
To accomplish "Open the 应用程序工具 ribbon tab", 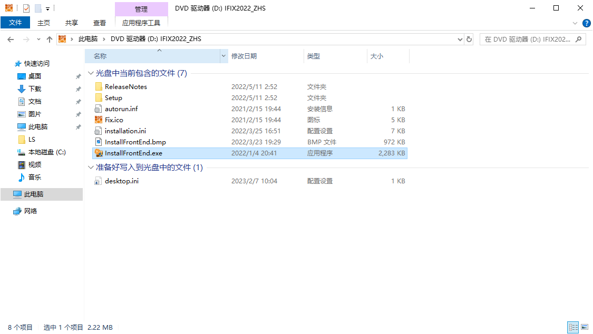I will tap(141, 23).
